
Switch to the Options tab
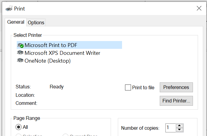pos(36,22)
